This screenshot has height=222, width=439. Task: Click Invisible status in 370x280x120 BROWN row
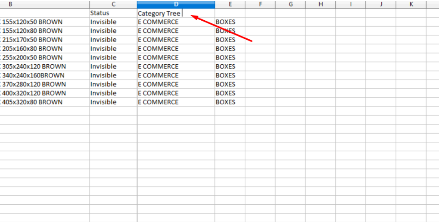point(103,84)
